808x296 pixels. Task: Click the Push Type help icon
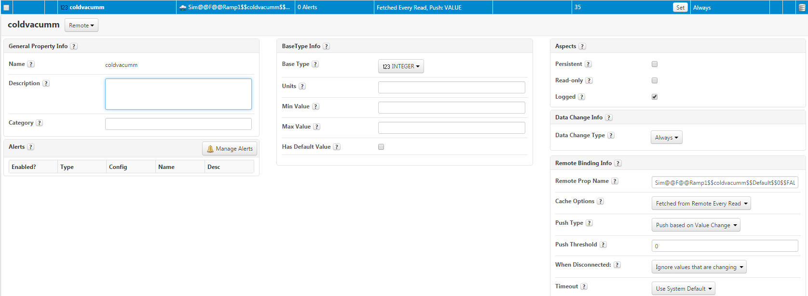click(x=589, y=223)
